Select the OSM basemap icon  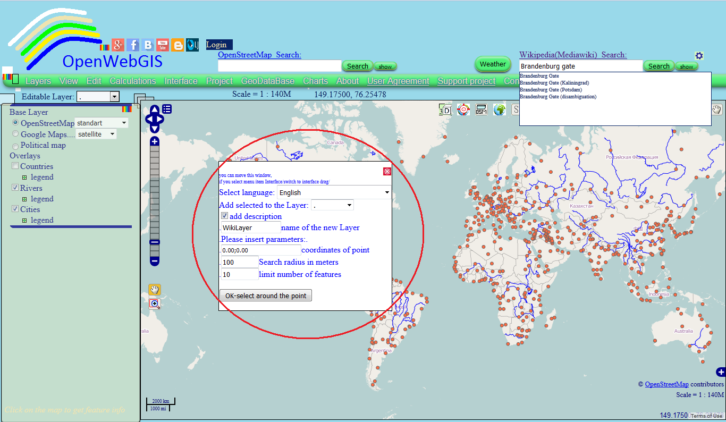point(481,109)
